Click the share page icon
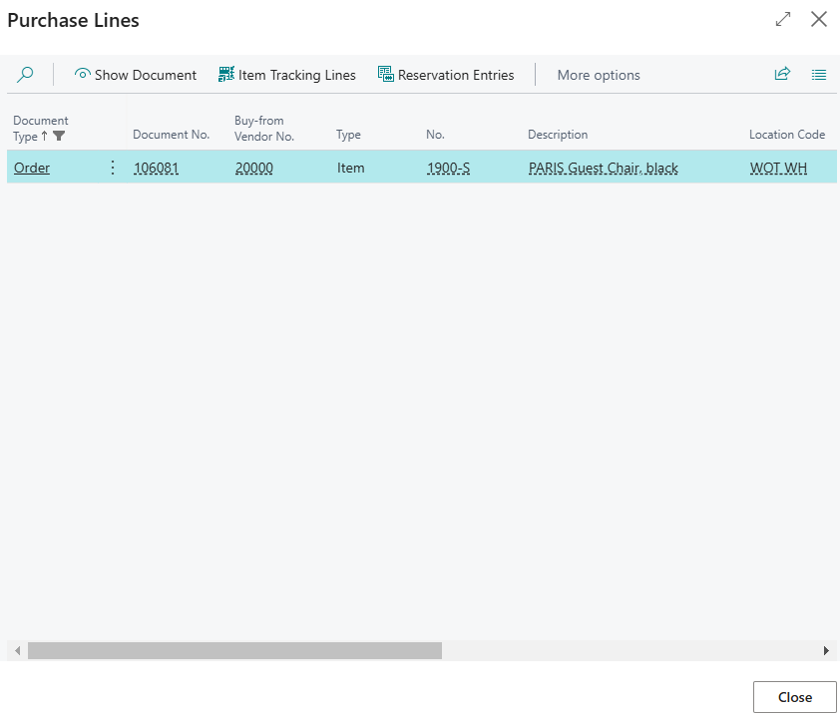The width and height of the screenshot is (840, 718). pos(782,74)
